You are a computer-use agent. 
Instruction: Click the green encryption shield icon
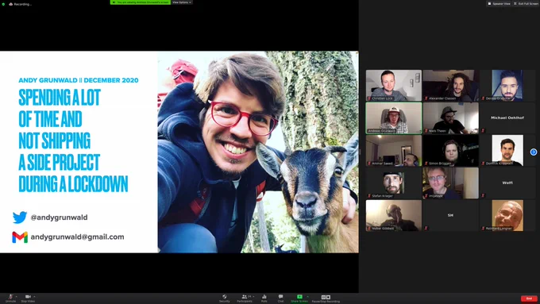pos(3,4)
